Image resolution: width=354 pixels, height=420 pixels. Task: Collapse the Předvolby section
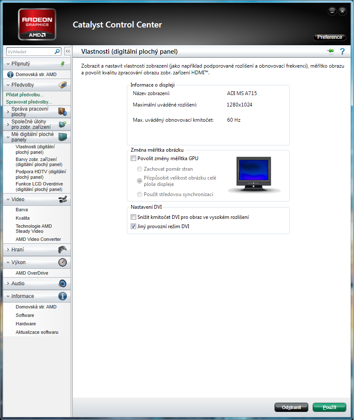pyautogui.click(x=8, y=85)
